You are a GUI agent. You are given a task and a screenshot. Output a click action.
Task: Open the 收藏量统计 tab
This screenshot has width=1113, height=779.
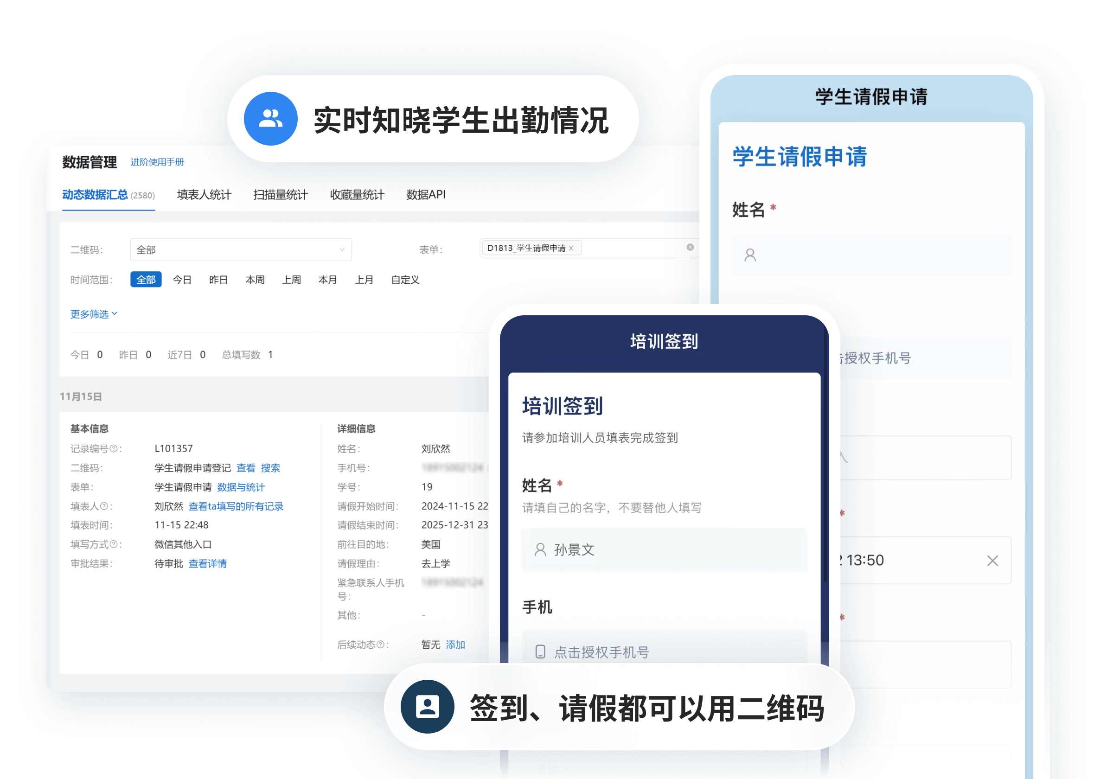357,194
